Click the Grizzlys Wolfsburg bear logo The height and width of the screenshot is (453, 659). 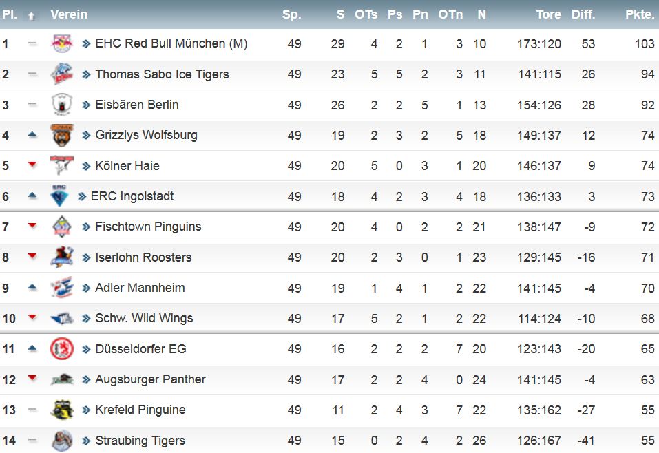click(x=62, y=135)
